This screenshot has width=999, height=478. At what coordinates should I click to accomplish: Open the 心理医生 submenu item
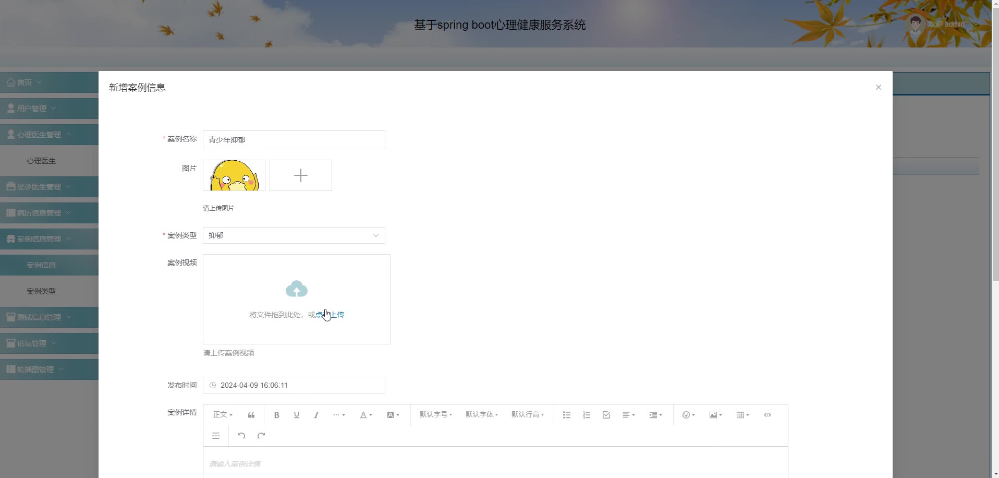click(x=49, y=161)
